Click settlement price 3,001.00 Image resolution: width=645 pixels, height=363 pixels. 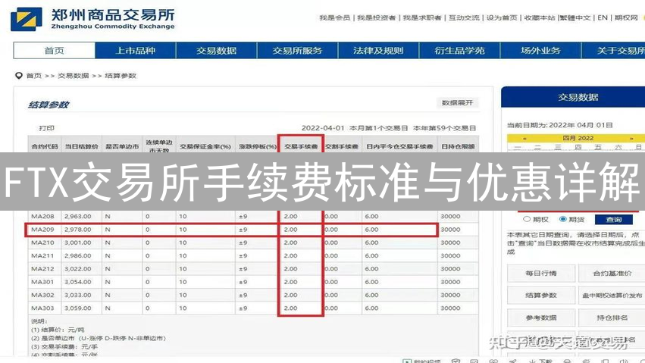tap(78, 243)
